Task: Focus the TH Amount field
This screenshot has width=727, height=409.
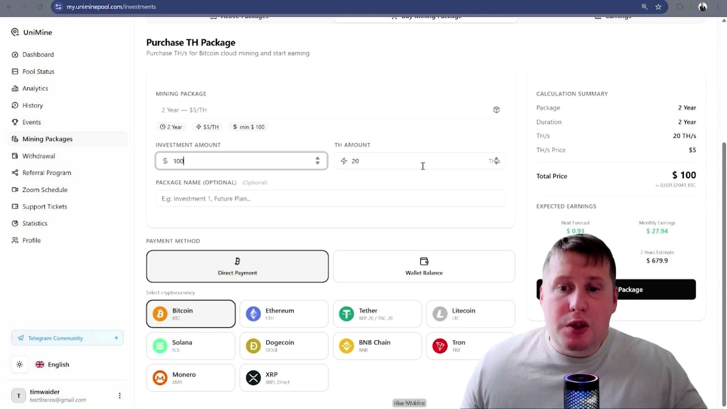Action: pyautogui.click(x=420, y=161)
